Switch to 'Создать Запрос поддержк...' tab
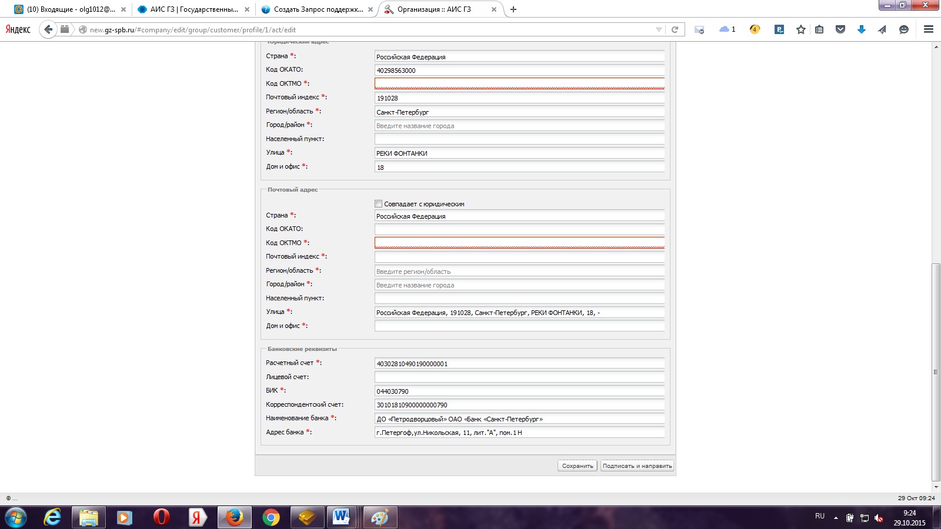The height and width of the screenshot is (529, 941). pos(318,9)
